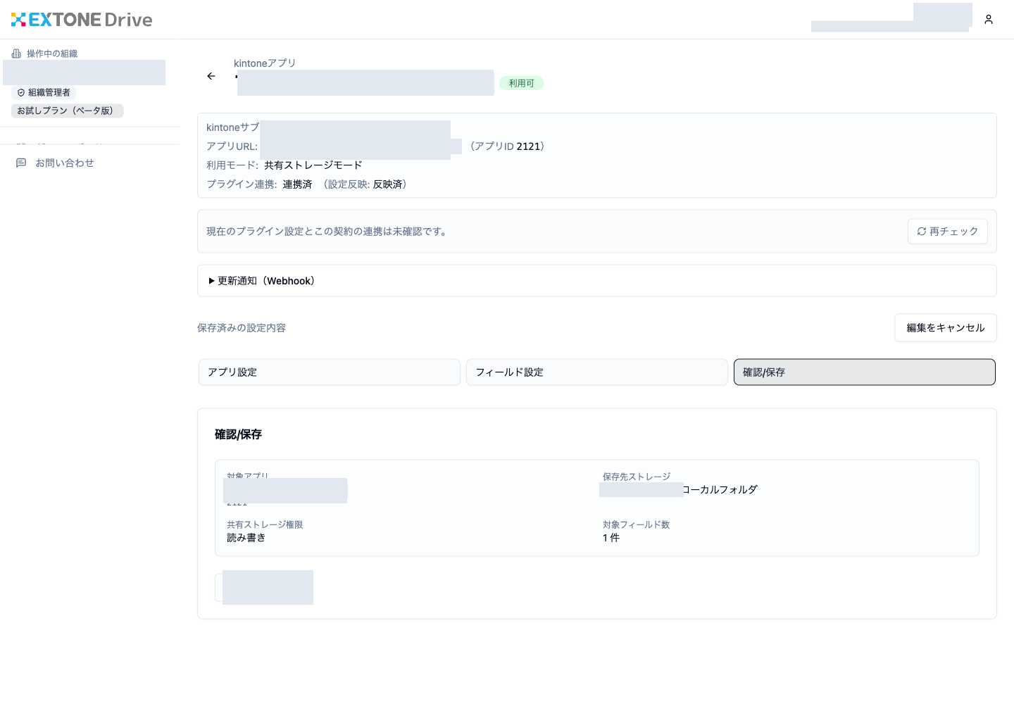Click the お問い合わせ chat icon
This screenshot has width=1014, height=704.
coord(21,163)
